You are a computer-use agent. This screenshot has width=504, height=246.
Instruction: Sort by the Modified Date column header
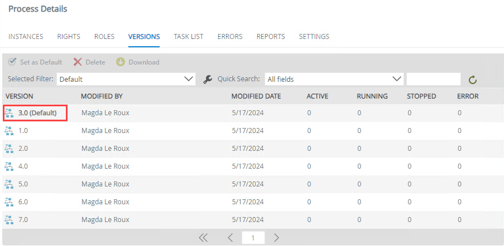pyautogui.click(x=256, y=96)
